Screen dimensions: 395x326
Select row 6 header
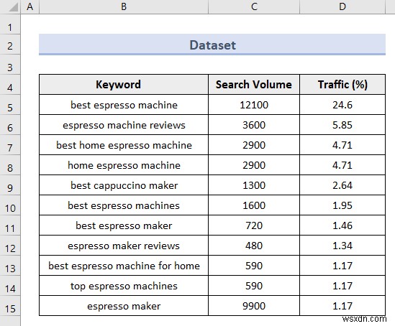10,125
